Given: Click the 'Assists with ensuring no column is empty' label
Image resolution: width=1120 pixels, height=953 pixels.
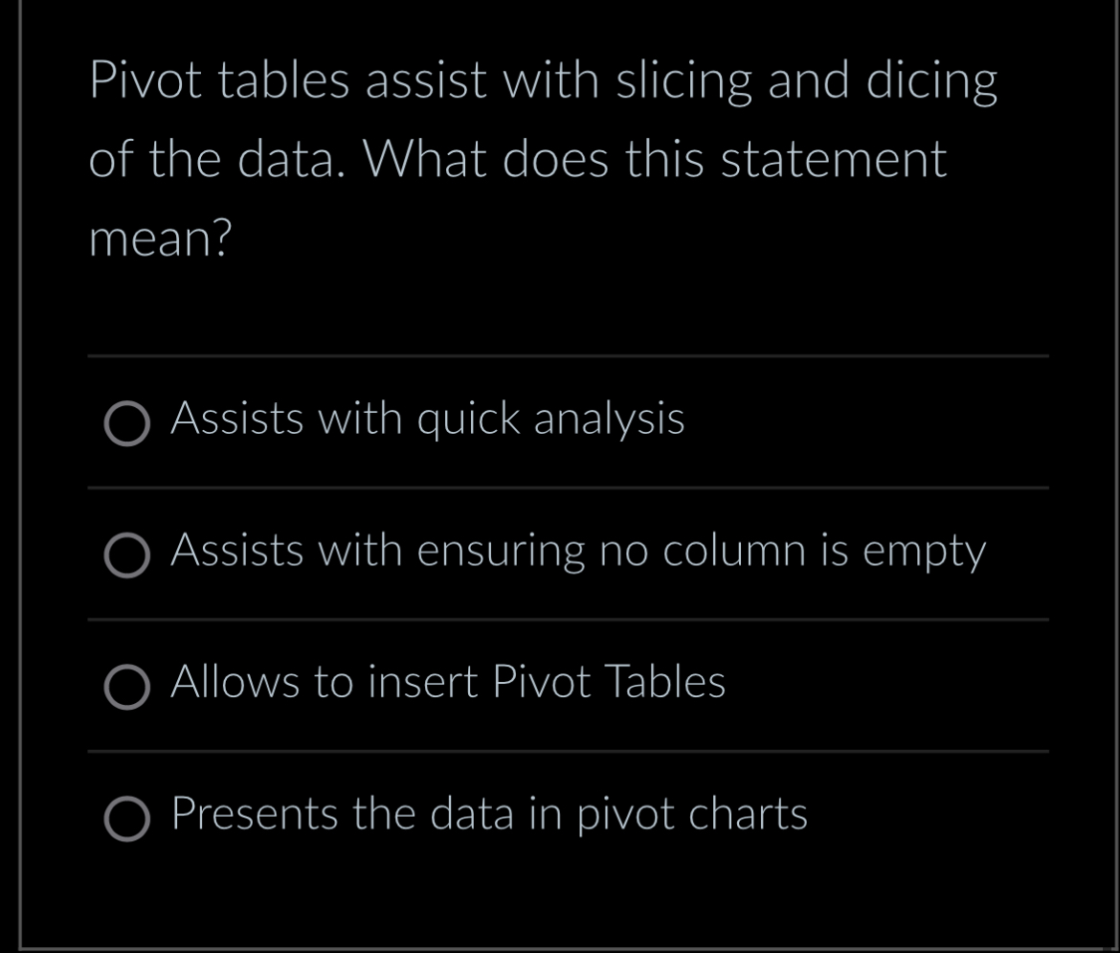Looking at the screenshot, I should (578, 552).
